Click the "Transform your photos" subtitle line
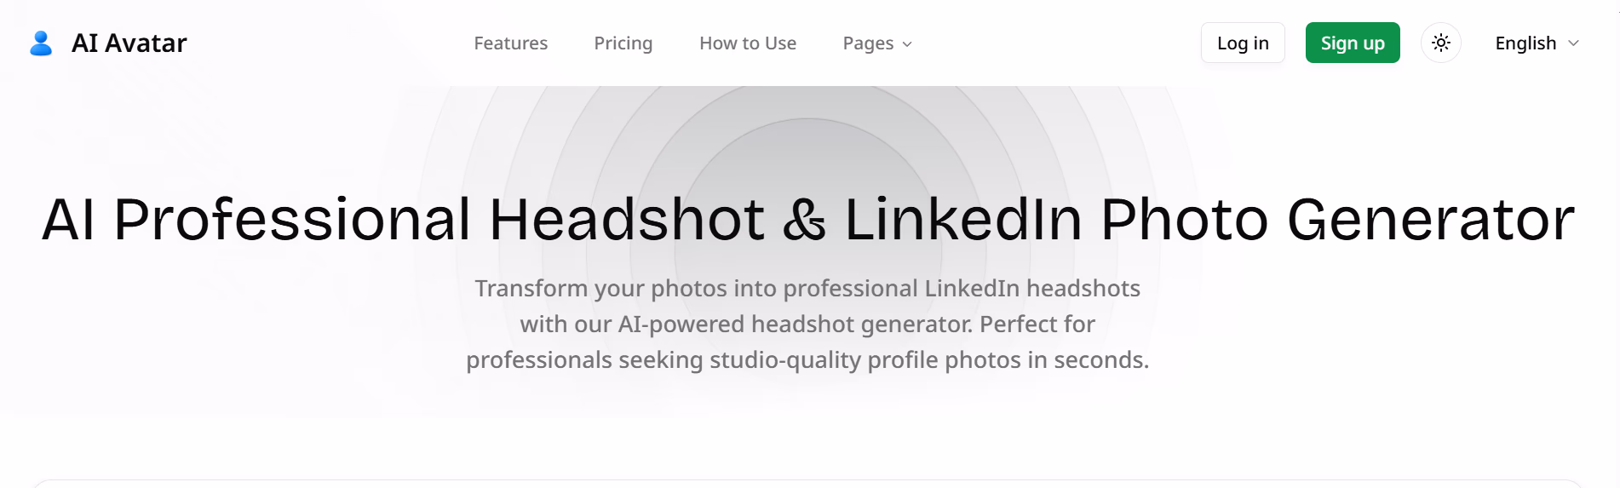Image resolution: width=1620 pixels, height=488 pixels. tap(807, 289)
